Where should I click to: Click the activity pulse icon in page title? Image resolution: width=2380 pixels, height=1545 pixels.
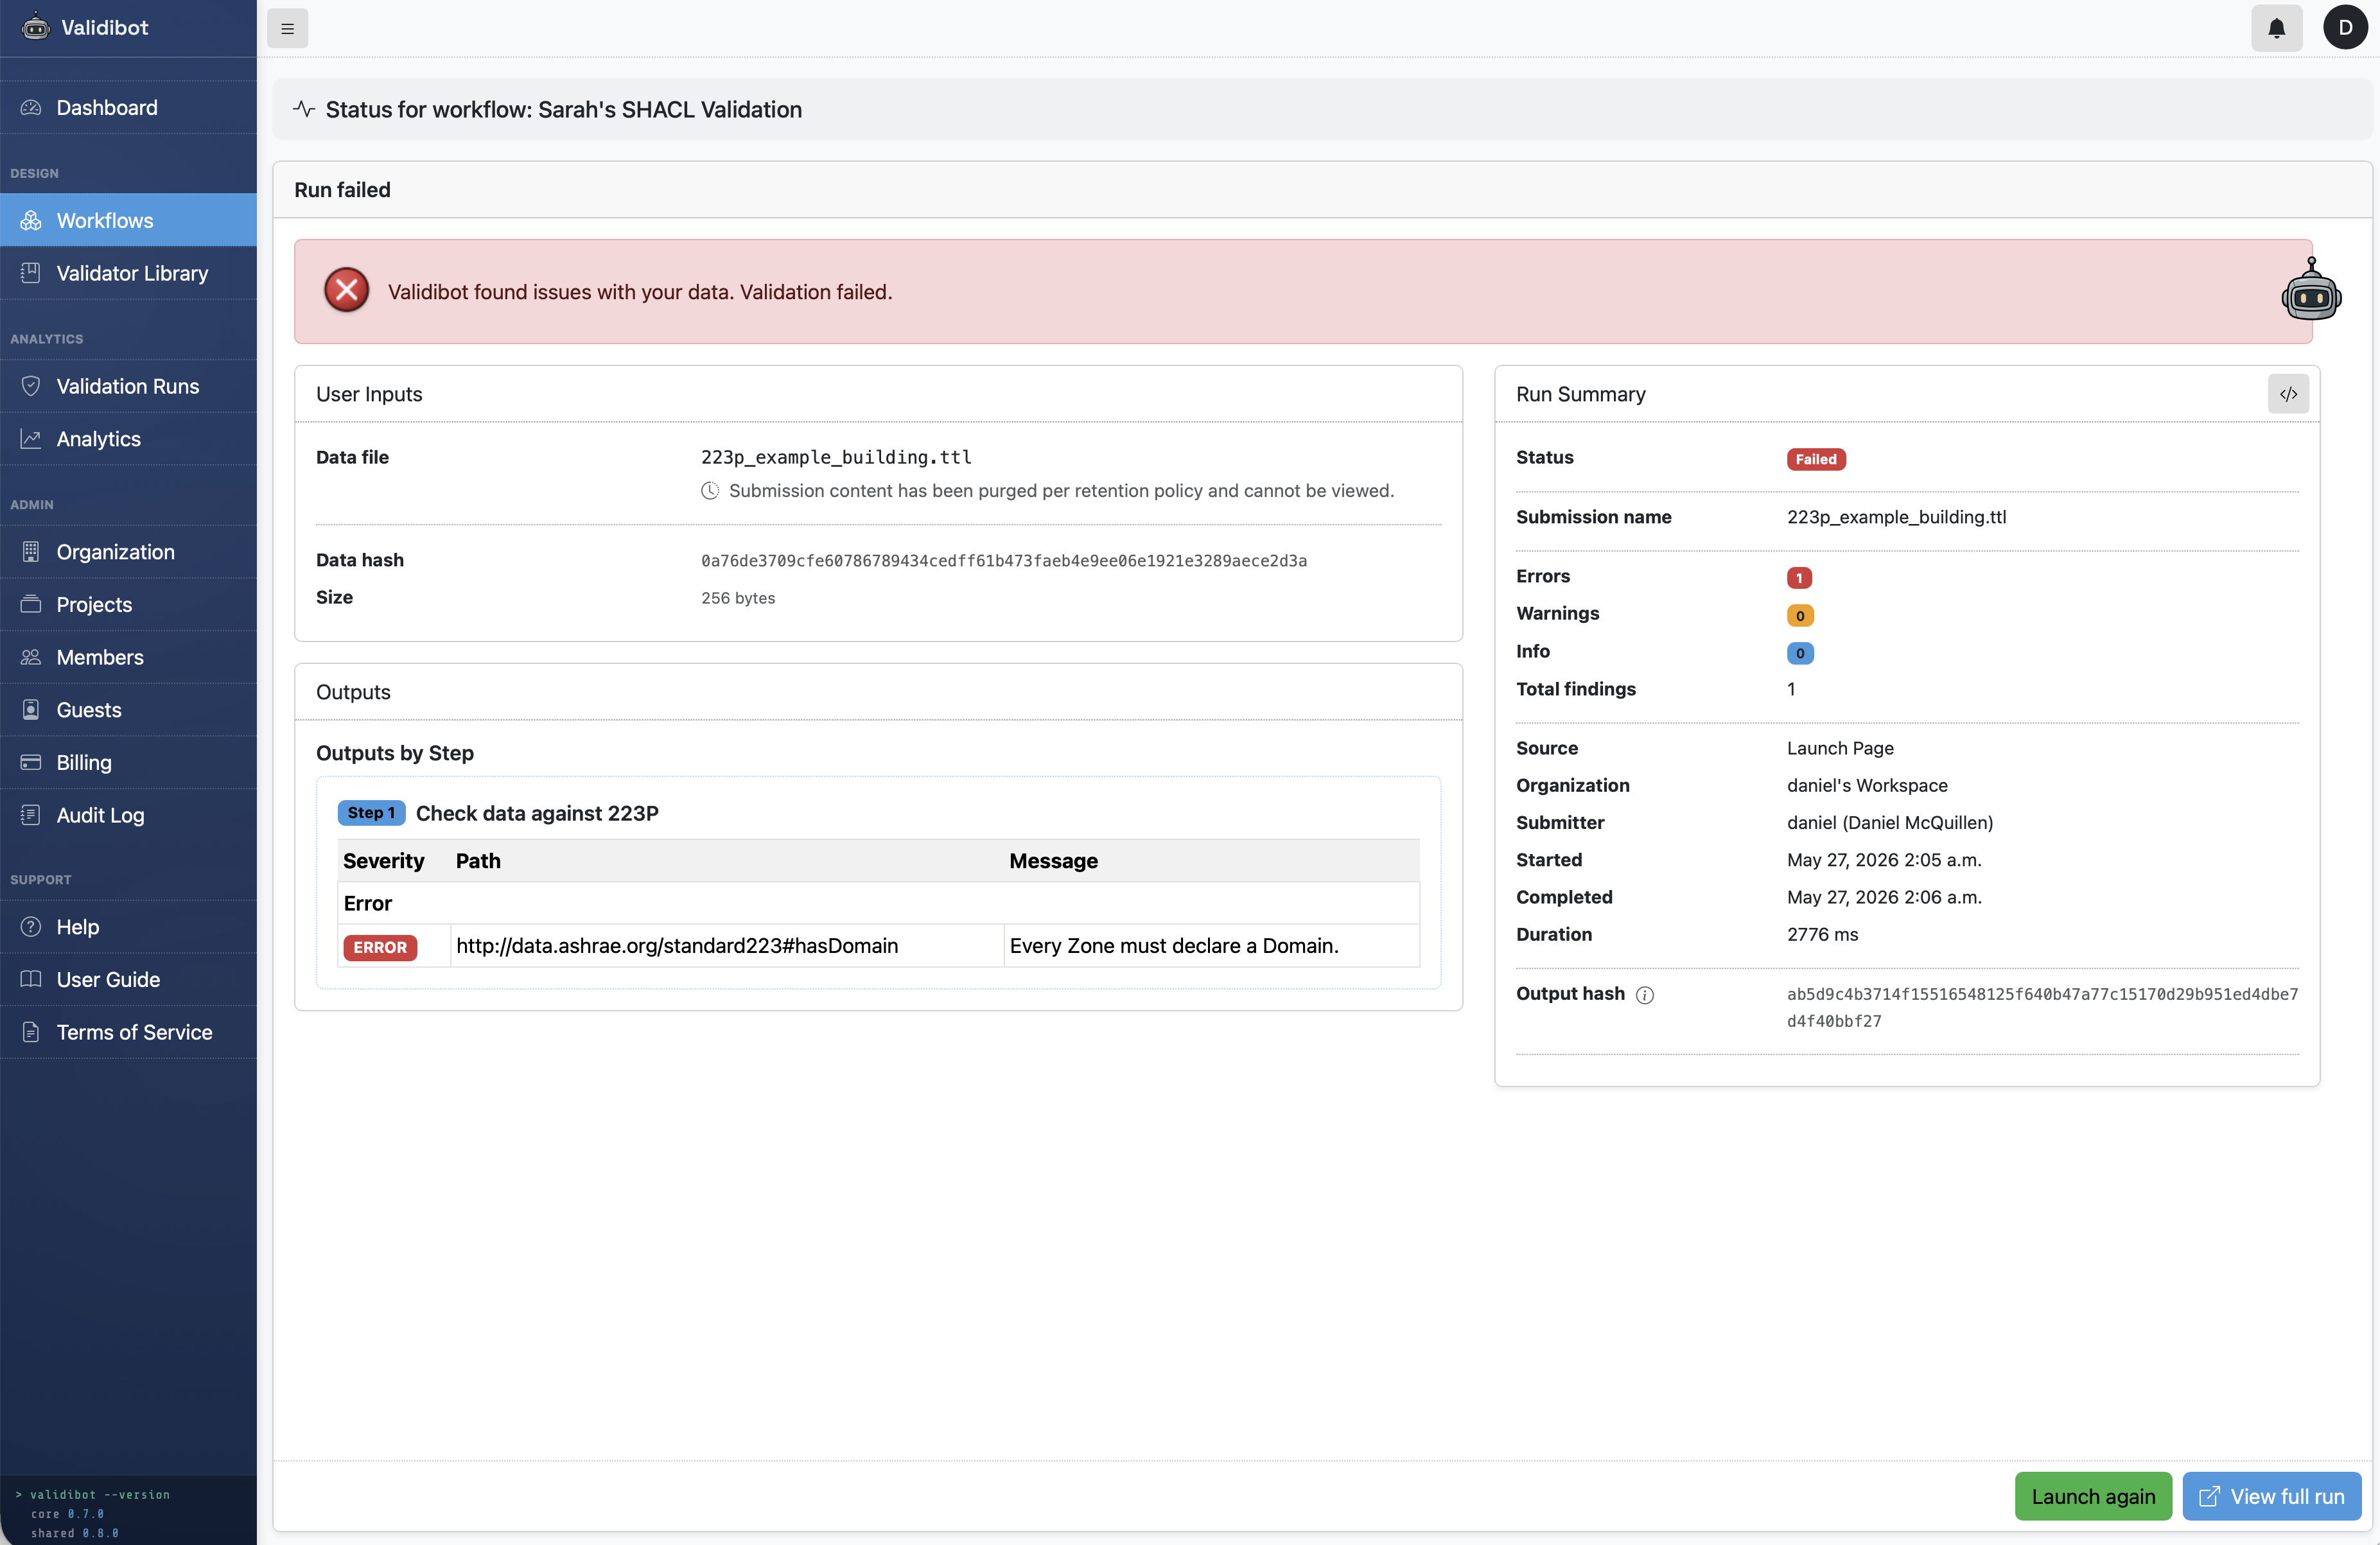click(304, 109)
